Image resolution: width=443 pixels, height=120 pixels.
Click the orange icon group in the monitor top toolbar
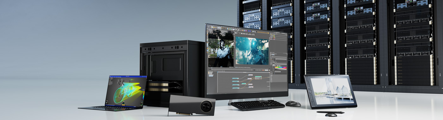[x=263, y=33]
